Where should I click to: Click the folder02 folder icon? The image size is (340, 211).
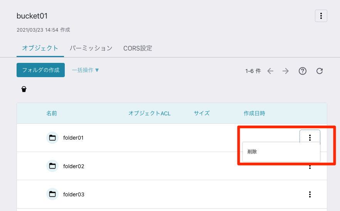52,166
